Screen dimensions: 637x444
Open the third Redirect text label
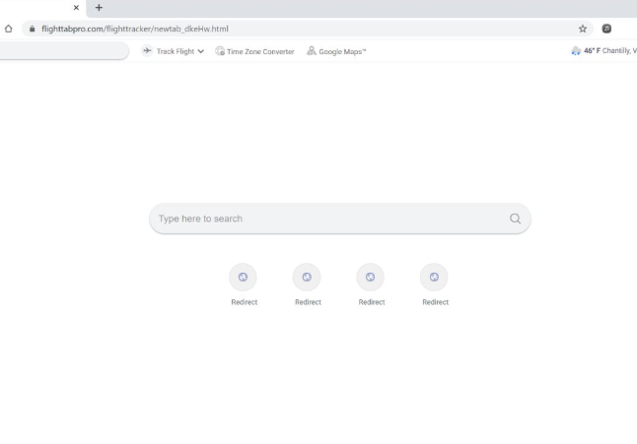click(x=372, y=302)
